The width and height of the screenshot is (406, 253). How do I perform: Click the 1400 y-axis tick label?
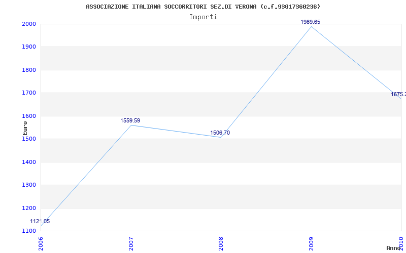pos(29,162)
